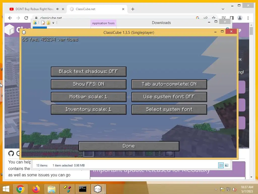
Task: Close the YouTube Robux tab
Action: point(63,9)
